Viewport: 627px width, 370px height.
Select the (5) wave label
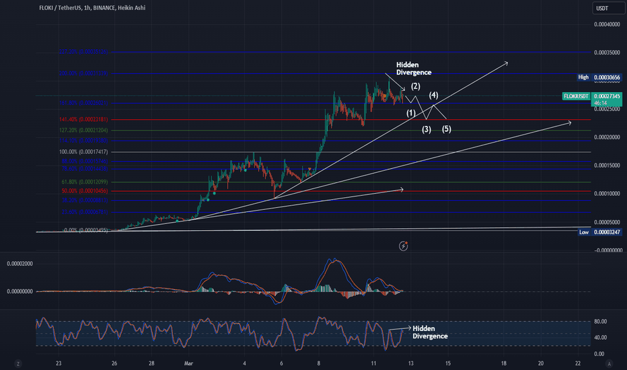click(447, 128)
